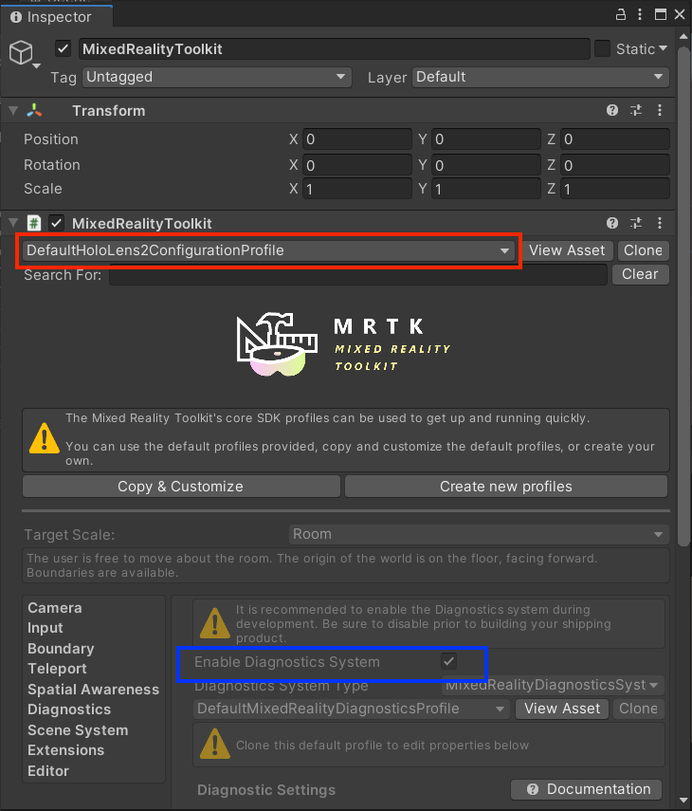Click the Search For input field
This screenshot has height=811, width=692.
point(357,275)
